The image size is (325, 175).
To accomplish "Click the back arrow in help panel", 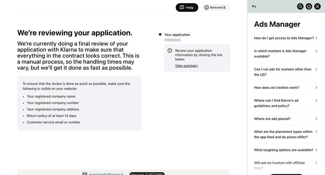I will coord(254,7).
